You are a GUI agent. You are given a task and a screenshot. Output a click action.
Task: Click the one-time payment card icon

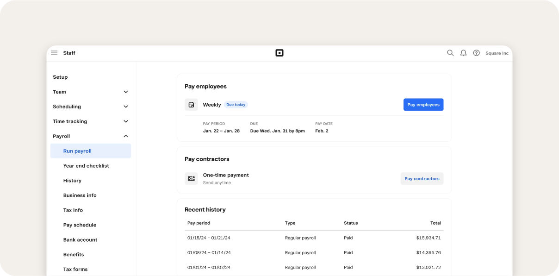coord(191,178)
